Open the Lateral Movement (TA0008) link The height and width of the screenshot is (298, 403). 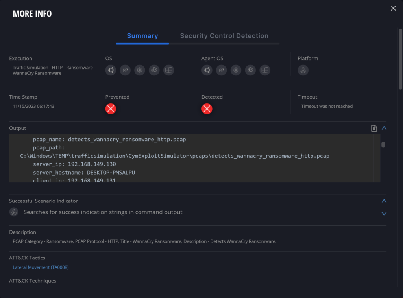pyautogui.click(x=41, y=267)
